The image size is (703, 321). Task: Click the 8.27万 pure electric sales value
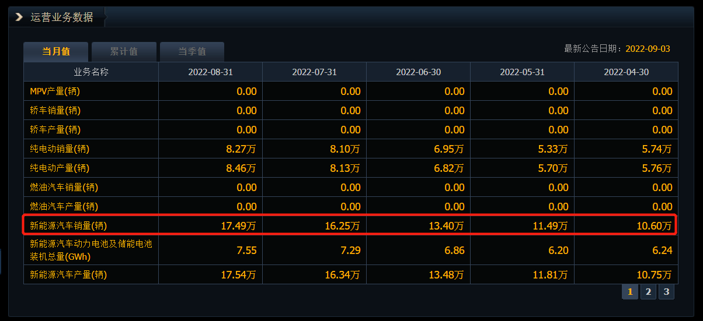[241, 149]
